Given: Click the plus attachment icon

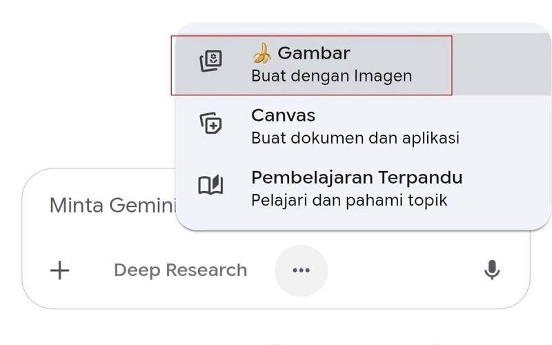Looking at the screenshot, I should pyautogui.click(x=59, y=270).
